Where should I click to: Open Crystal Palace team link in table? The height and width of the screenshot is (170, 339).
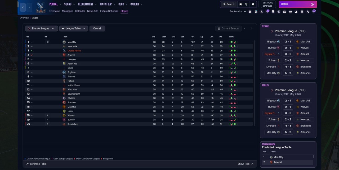(74, 51)
